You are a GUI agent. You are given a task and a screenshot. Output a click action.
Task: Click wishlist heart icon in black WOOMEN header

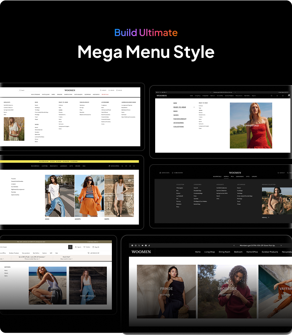[x=283, y=96]
